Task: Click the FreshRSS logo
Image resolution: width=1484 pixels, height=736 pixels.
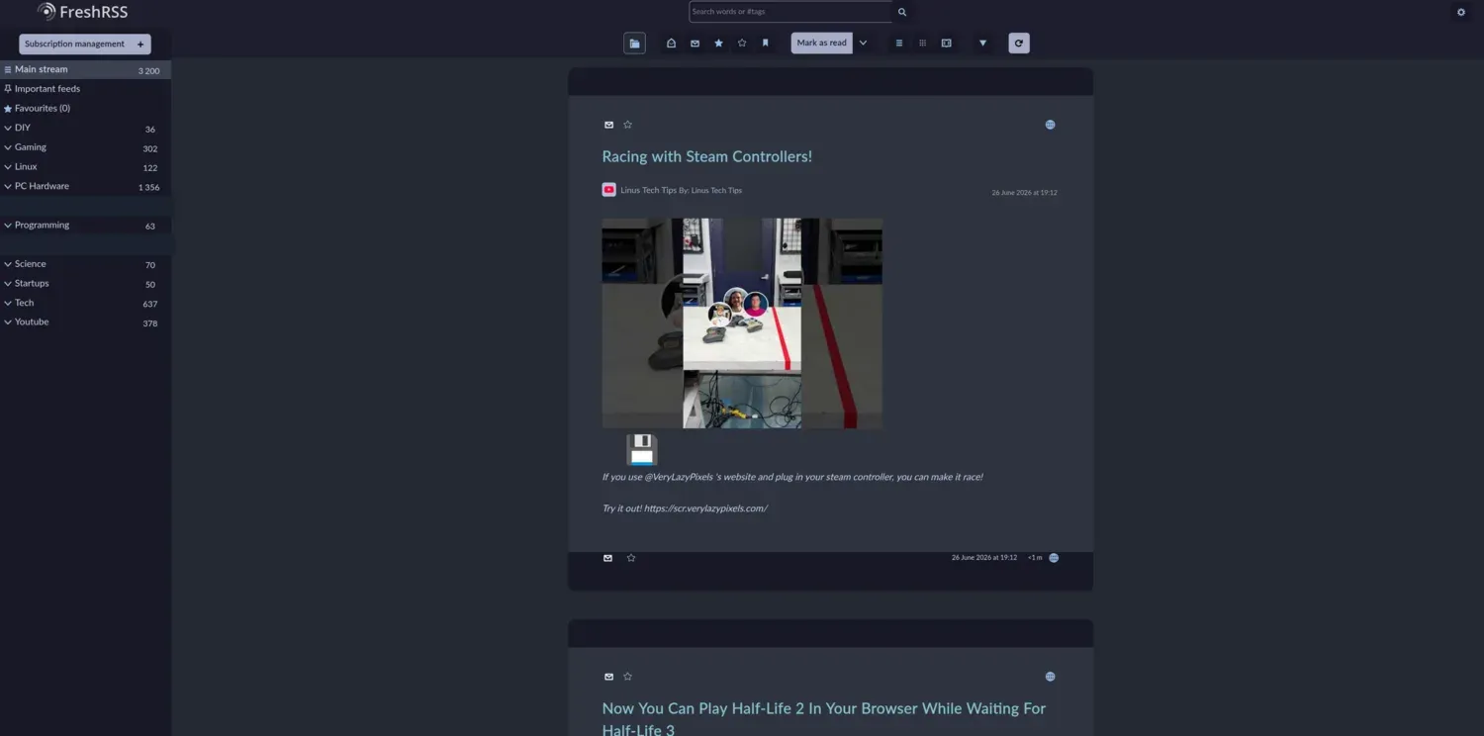Action: [83, 12]
